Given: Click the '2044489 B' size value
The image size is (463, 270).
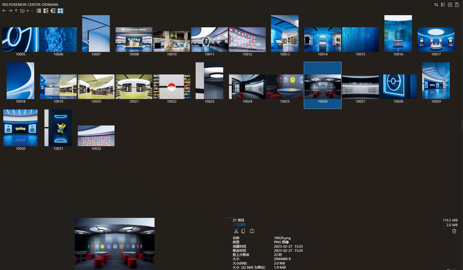Looking at the screenshot, I should coord(282,259).
